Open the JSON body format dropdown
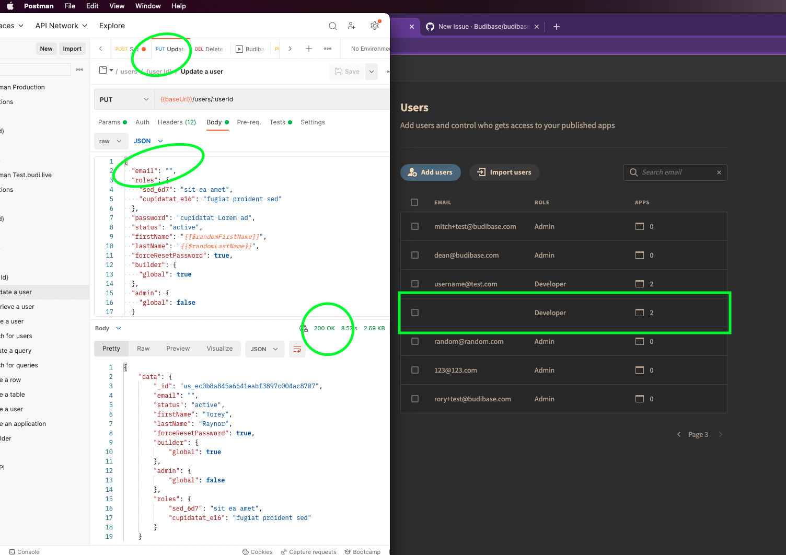The height and width of the screenshot is (555, 786). [x=147, y=141]
